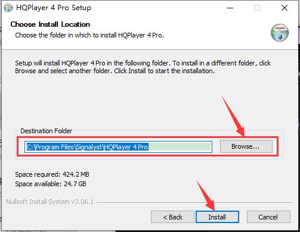The height and width of the screenshot is (232, 300).
Task: Click the "Choose the folder in which" subtitle
Action: click(x=89, y=35)
